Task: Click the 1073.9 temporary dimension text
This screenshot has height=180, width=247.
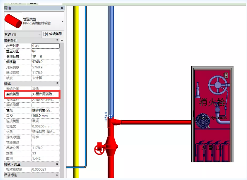Action: pos(106,116)
